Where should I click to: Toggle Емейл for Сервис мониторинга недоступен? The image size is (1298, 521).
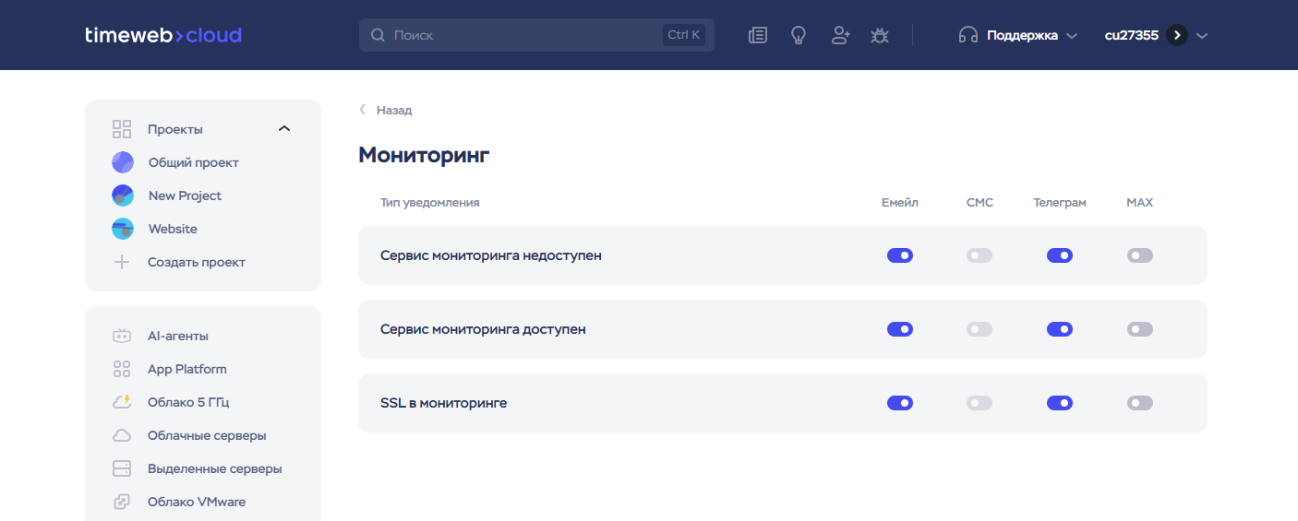point(900,255)
